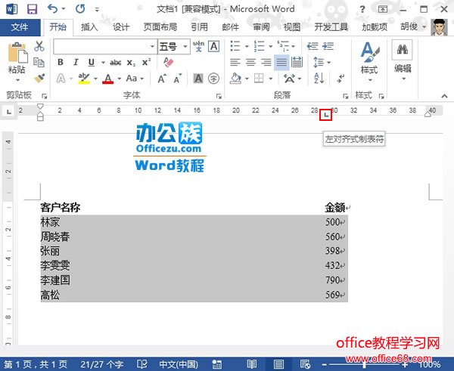Click the Copy icon in clipboard group
Image resolution: width=454 pixels, height=371 pixels.
coord(39,62)
